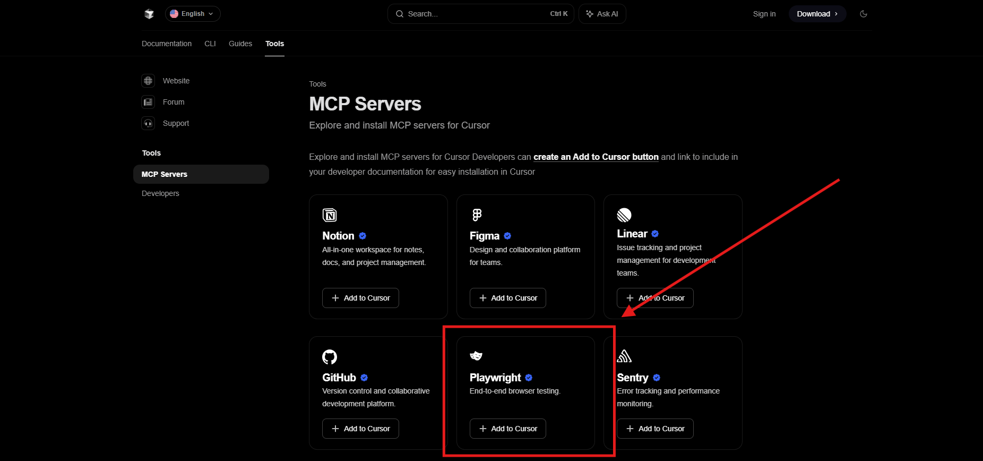
Task: Switch to the CLI tab
Action: [210, 44]
